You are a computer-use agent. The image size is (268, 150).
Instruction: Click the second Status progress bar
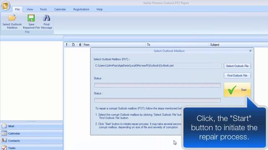(x=157, y=100)
